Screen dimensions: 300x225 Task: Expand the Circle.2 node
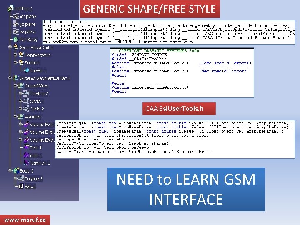20,109
